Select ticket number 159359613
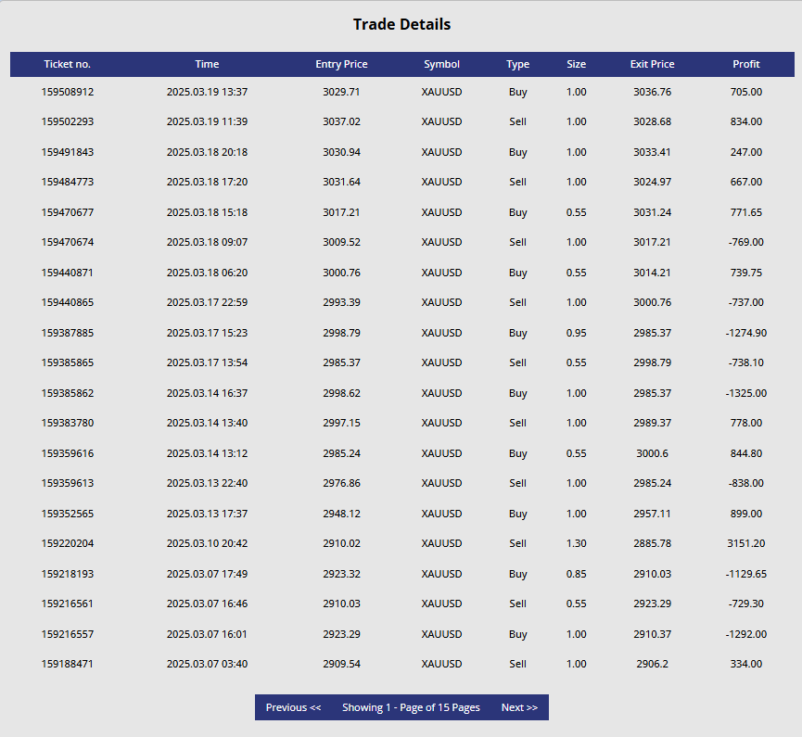The image size is (802, 737). coord(68,484)
